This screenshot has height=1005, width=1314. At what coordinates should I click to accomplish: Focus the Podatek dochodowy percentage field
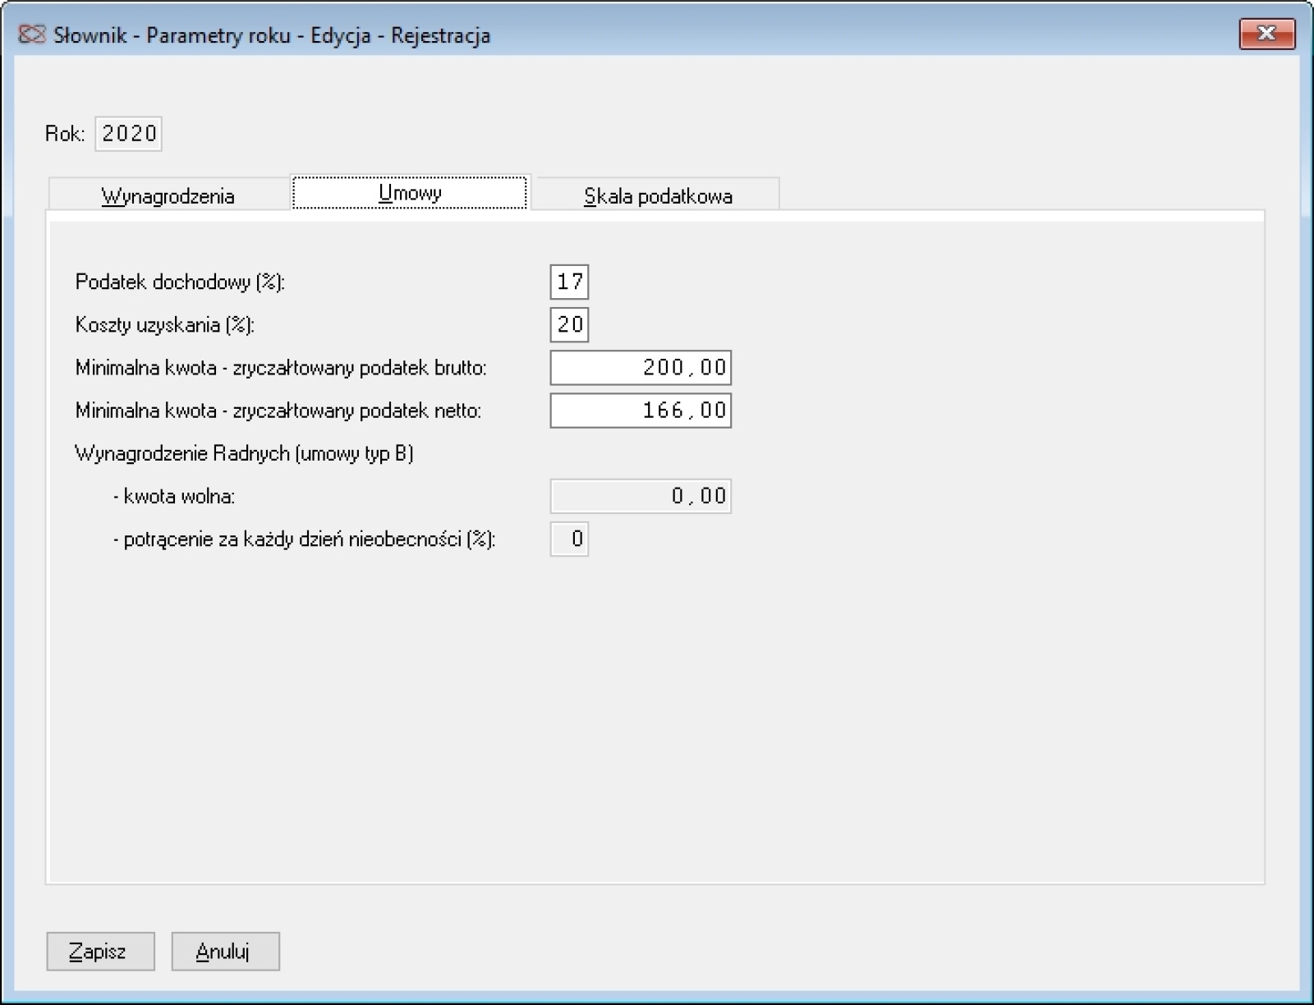pos(569,282)
